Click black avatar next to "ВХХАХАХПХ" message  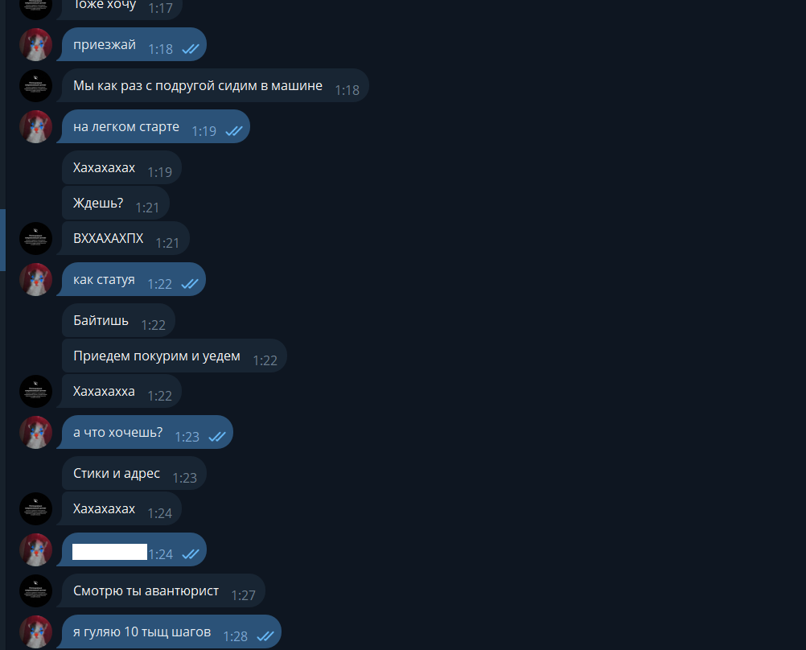36,239
